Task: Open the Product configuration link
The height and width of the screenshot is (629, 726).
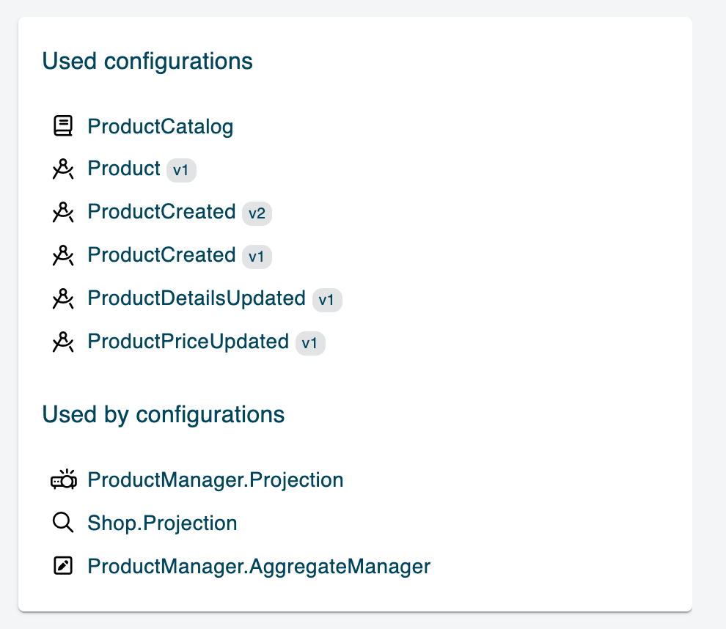Action: coord(123,169)
